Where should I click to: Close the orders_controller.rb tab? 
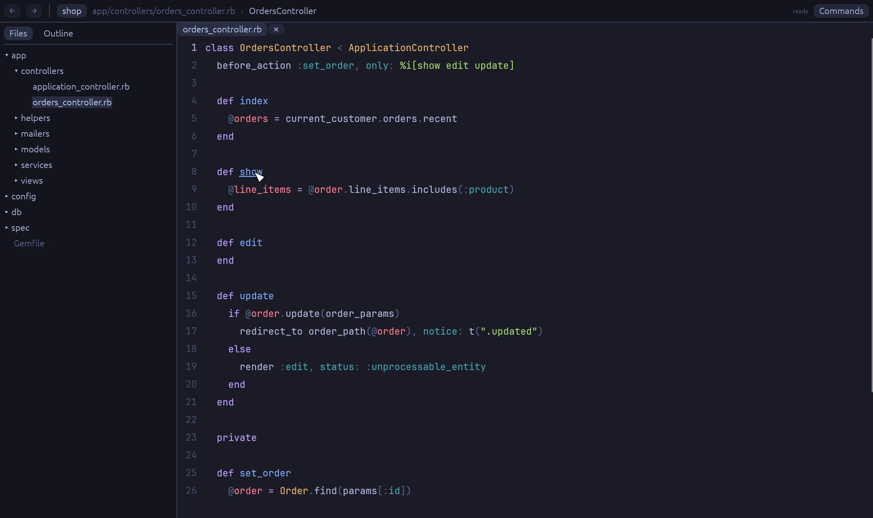coord(276,30)
